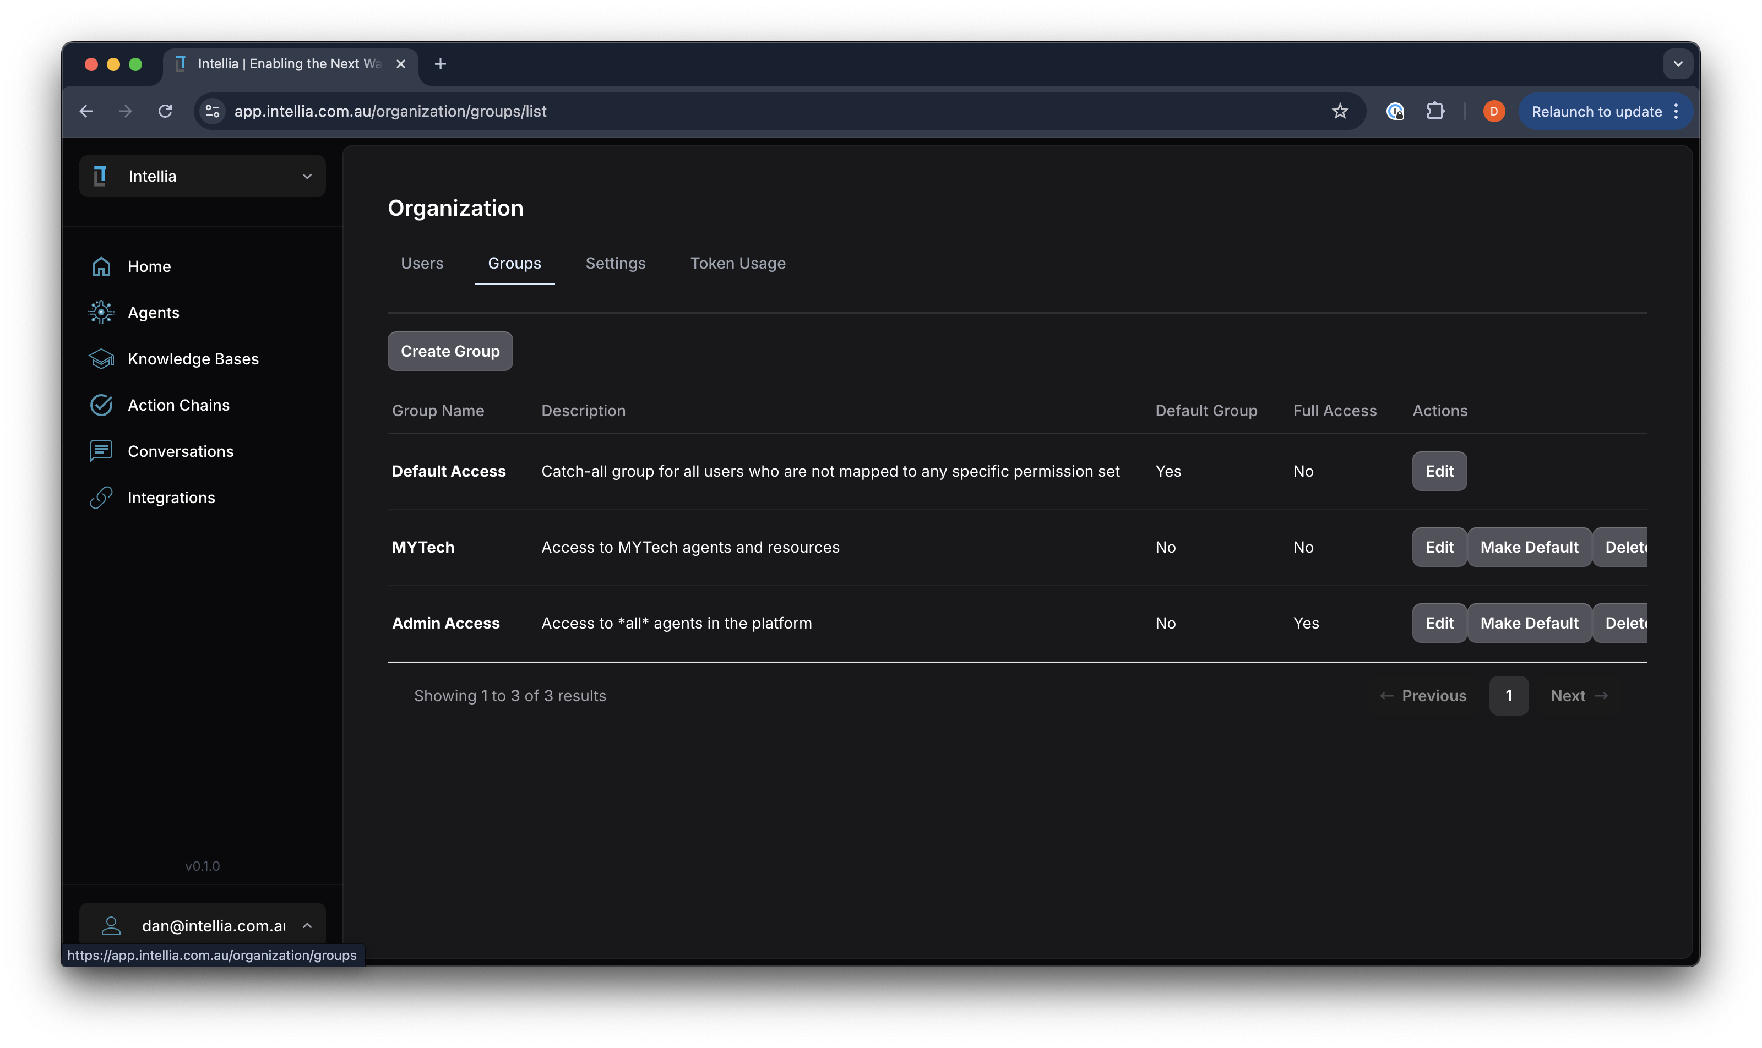Click the Full Access column header
1762x1048 pixels.
click(1335, 410)
